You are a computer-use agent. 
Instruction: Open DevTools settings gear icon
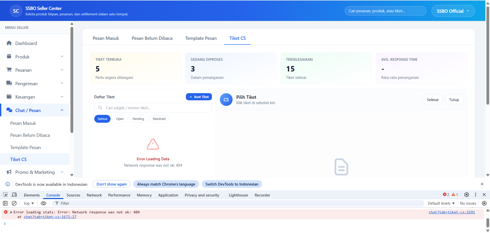pos(467,194)
